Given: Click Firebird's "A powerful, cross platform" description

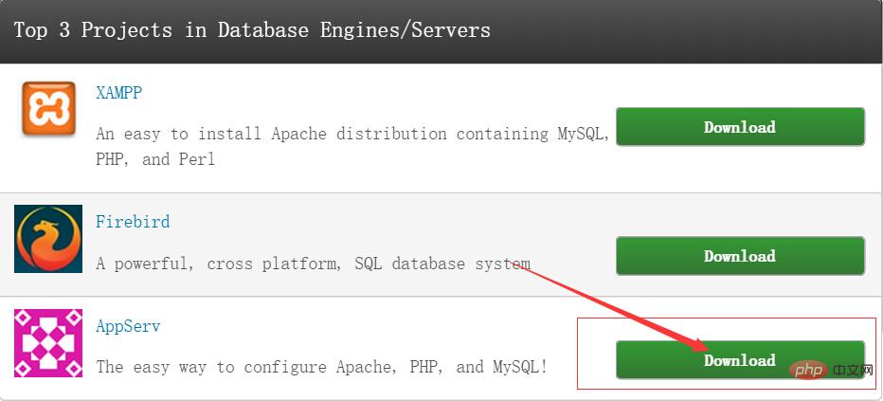Looking at the screenshot, I should tap(220, 264).
